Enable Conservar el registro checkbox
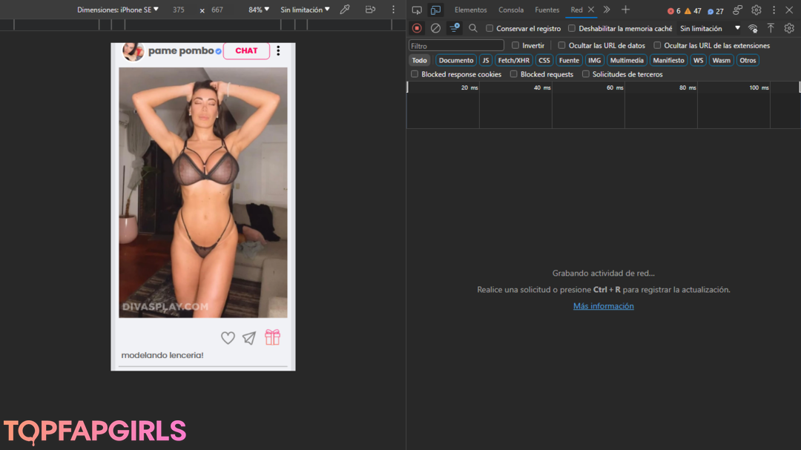This screenshot has height=450, width=801. point(489,28)
